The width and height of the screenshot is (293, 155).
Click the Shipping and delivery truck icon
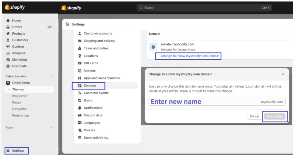click(x=80, y=41)
